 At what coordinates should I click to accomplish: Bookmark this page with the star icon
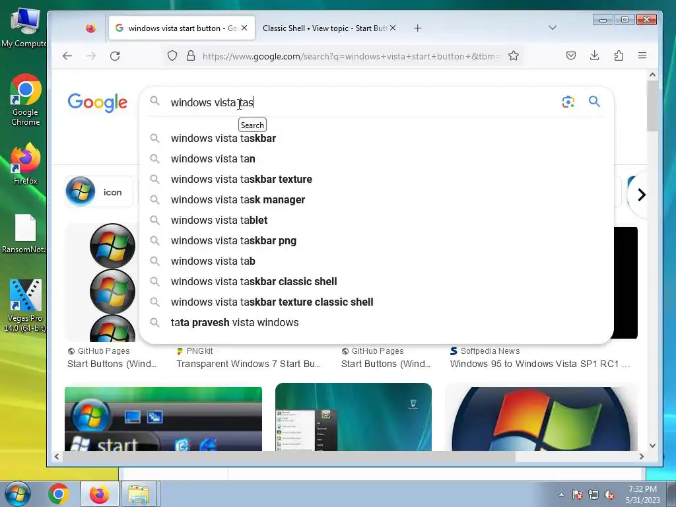pos(513,56)
